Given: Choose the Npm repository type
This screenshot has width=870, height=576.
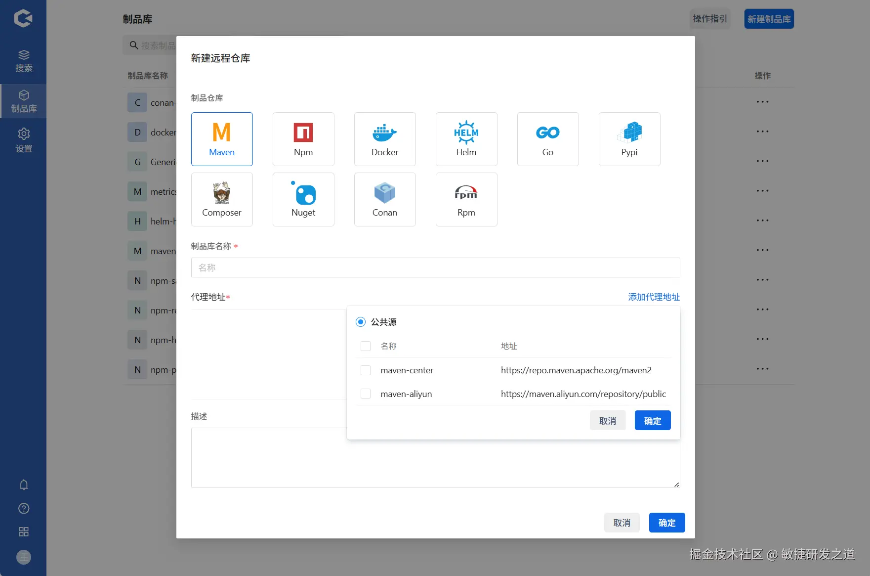Looking at the screenshot, I should click(303, 139).
